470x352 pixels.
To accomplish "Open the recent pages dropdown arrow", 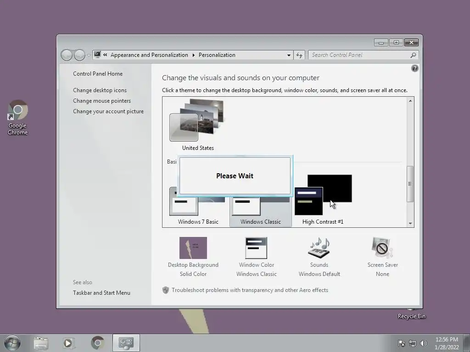I will (89, 55).
